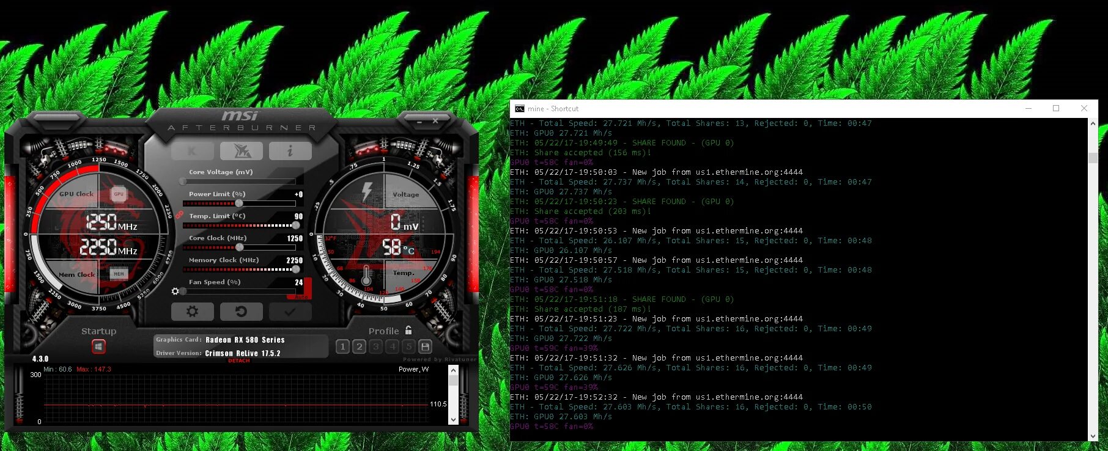Screen dimensions: 1108x451
Task: Click the 110.5 current power value
Action: coord(438,404)
